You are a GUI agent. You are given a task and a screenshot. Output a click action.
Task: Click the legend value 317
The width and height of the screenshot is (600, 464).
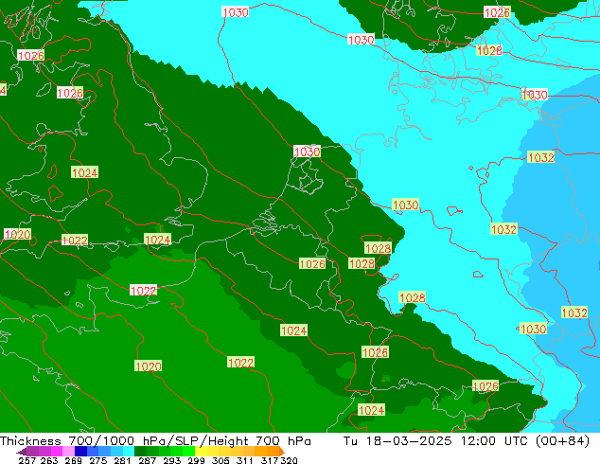click(x=270, y=460)
